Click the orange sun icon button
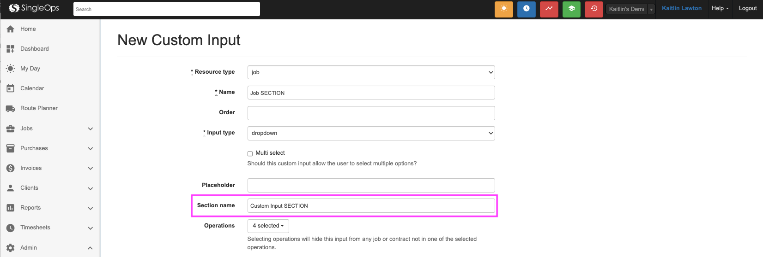This screenshot has width=763, height=257. click(x=503, y=9)
